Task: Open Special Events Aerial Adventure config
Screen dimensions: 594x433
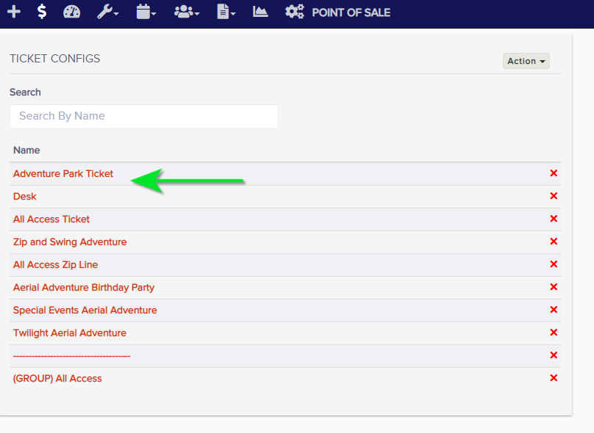Action: (x=85, y=310)
